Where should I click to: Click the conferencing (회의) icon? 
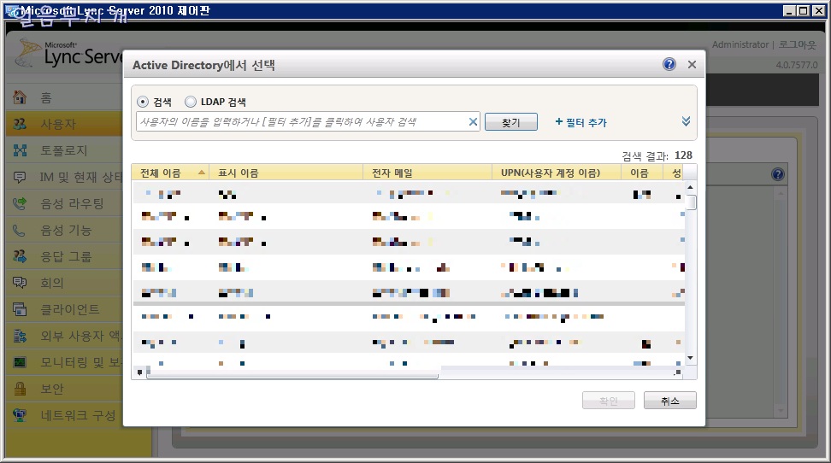(x=20, y=283)
